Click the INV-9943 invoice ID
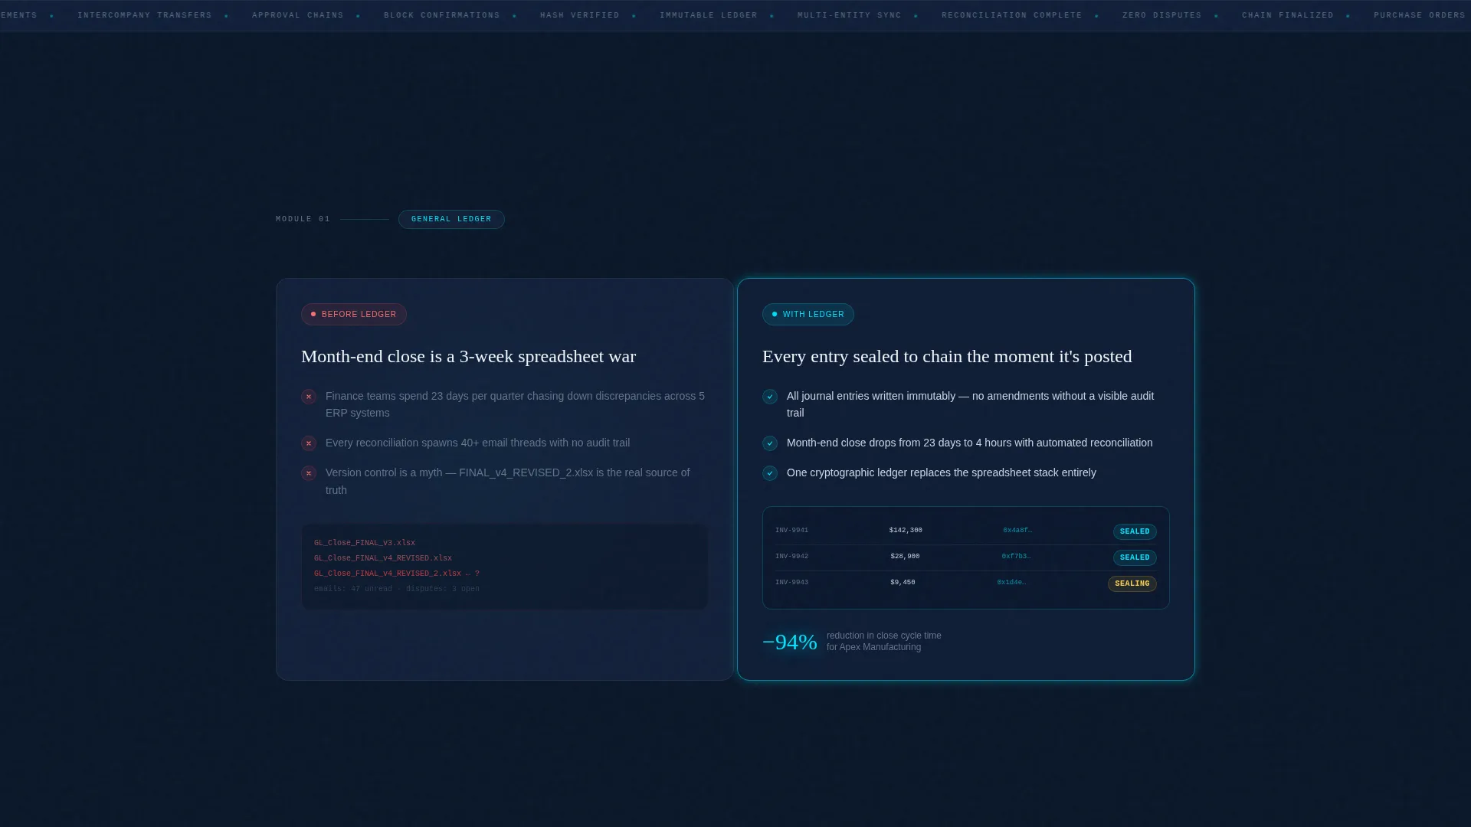 (x=791, y=582)
